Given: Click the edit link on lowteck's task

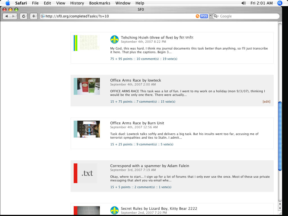Looking at the screenshot, I should point(266,102).
